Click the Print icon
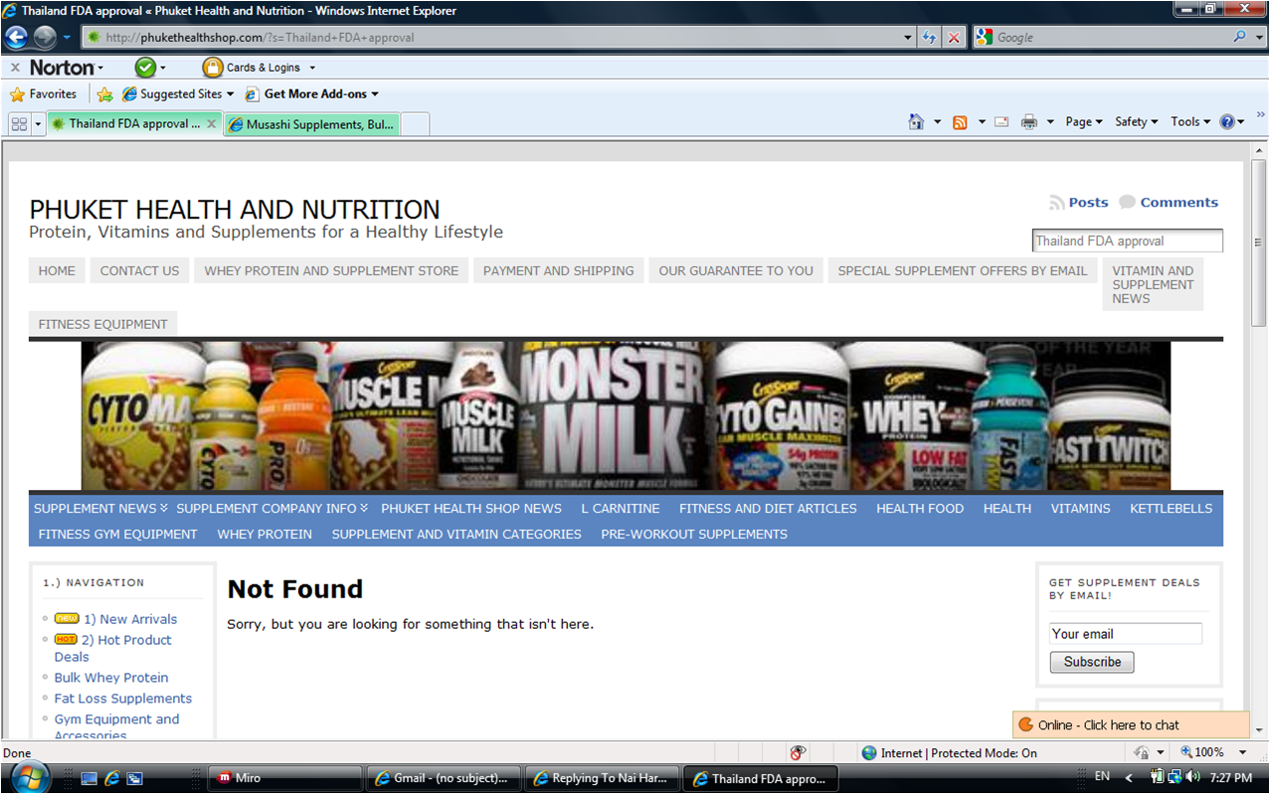 click(1029, 122)
